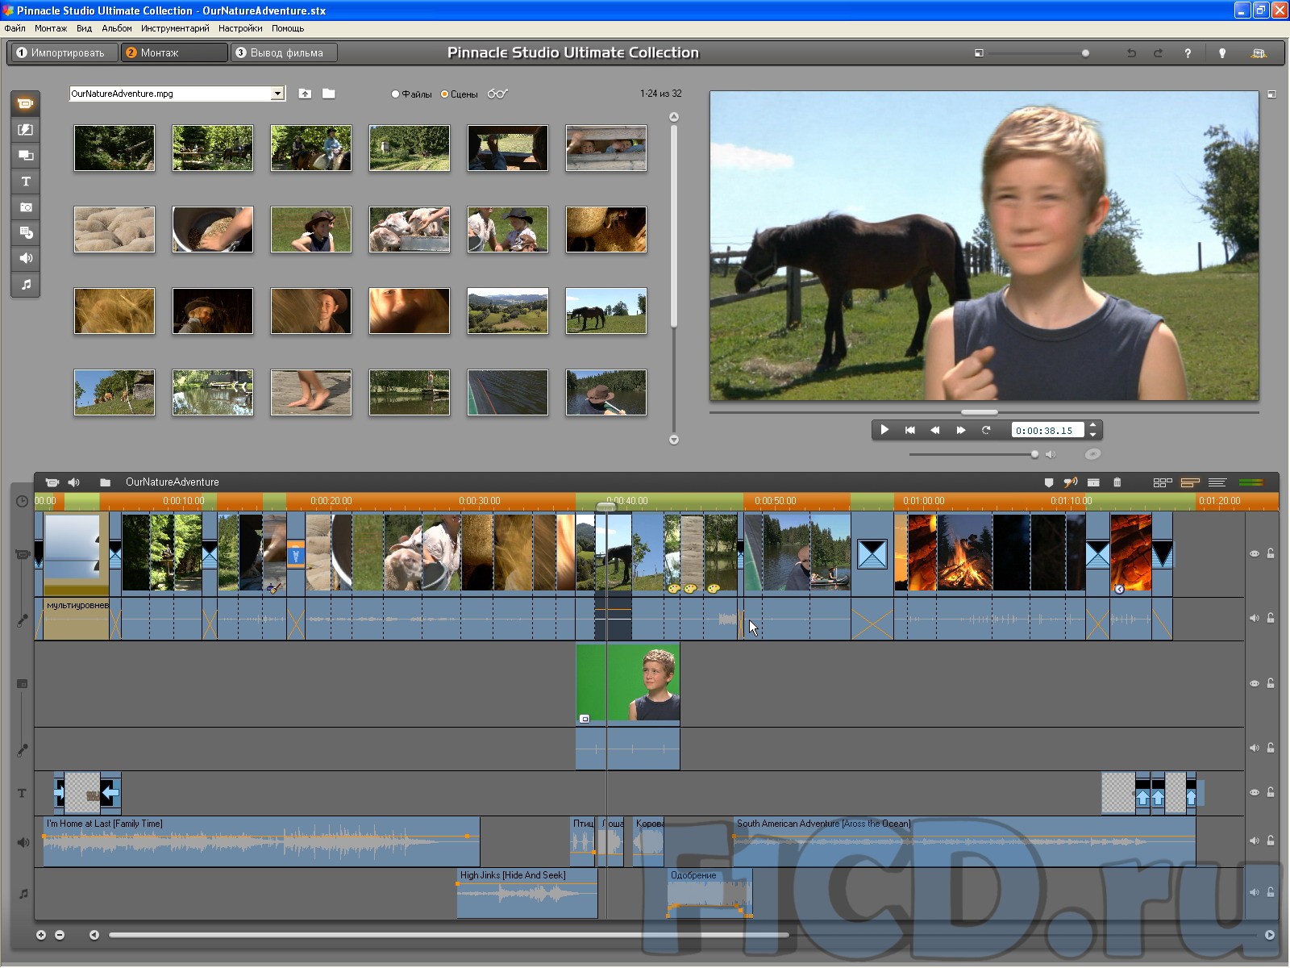Lock the background music track

click(x=1271, y=892)
